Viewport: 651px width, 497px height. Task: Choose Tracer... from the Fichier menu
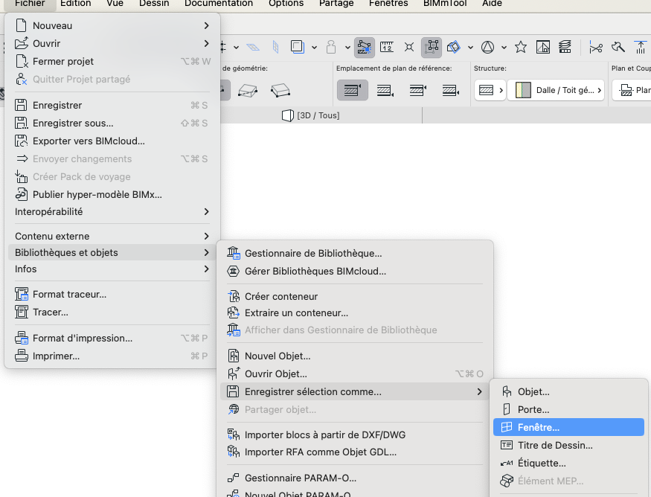click(112, 312)
